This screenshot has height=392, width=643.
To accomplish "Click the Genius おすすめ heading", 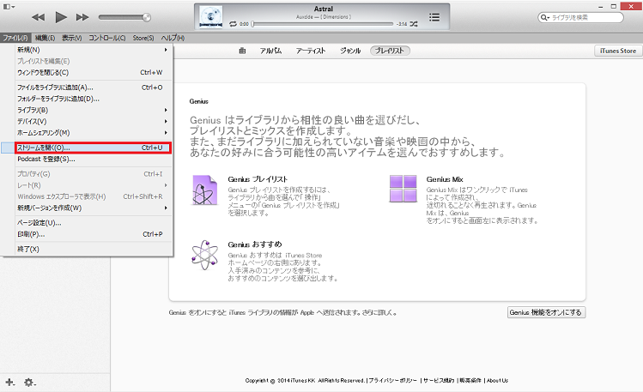I will [255, 244].
